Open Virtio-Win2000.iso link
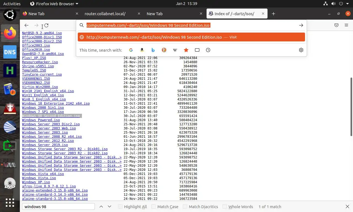This screenshot has height=212, width=353. tap(40, 87)
